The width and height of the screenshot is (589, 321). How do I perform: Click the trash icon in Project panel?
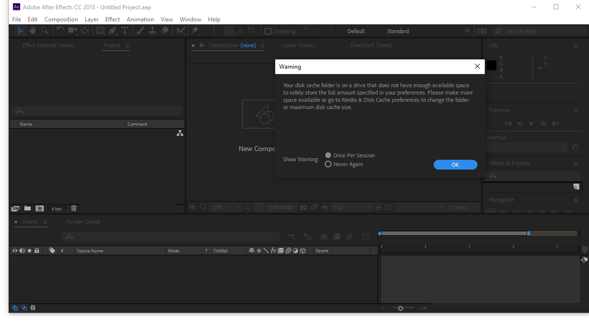point(74,208)
